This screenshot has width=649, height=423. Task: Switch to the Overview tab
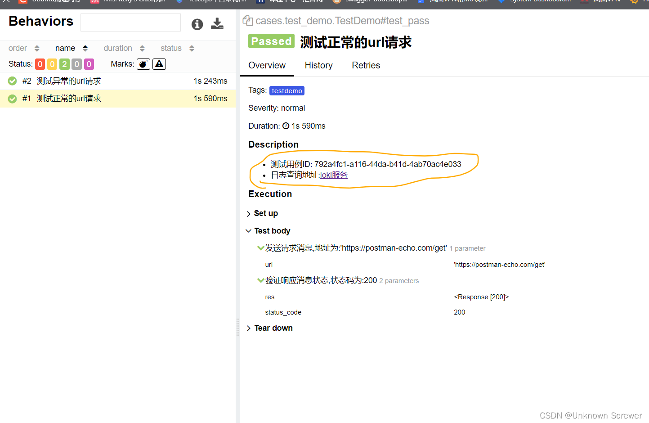pos(267,65)
